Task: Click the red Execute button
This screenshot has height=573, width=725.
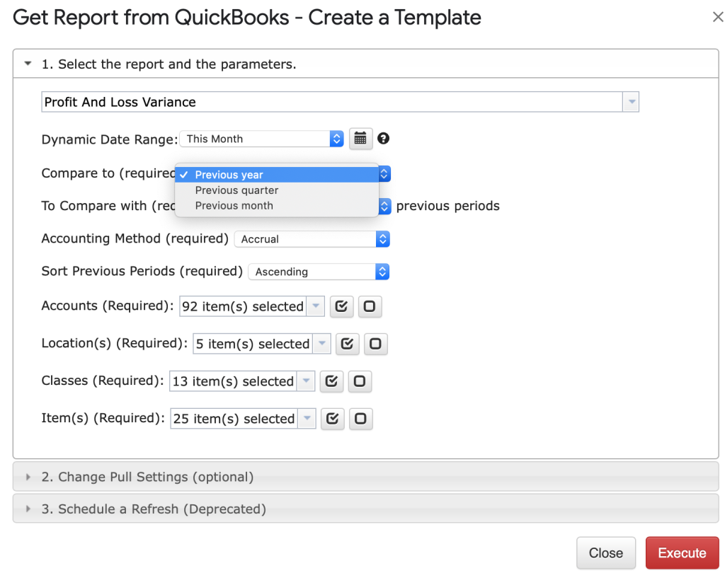Action: tap(682, 552)
